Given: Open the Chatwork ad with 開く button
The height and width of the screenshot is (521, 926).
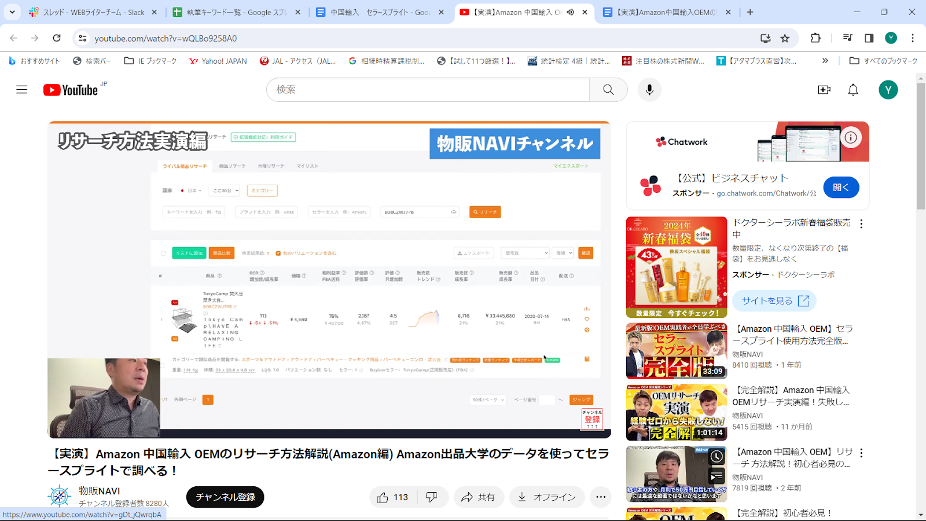Looking at the screenshot, I should tap(841, 188).
